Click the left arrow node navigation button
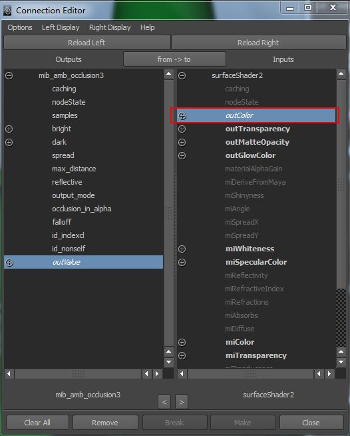350x436 pixels. [x=164, y=402]
